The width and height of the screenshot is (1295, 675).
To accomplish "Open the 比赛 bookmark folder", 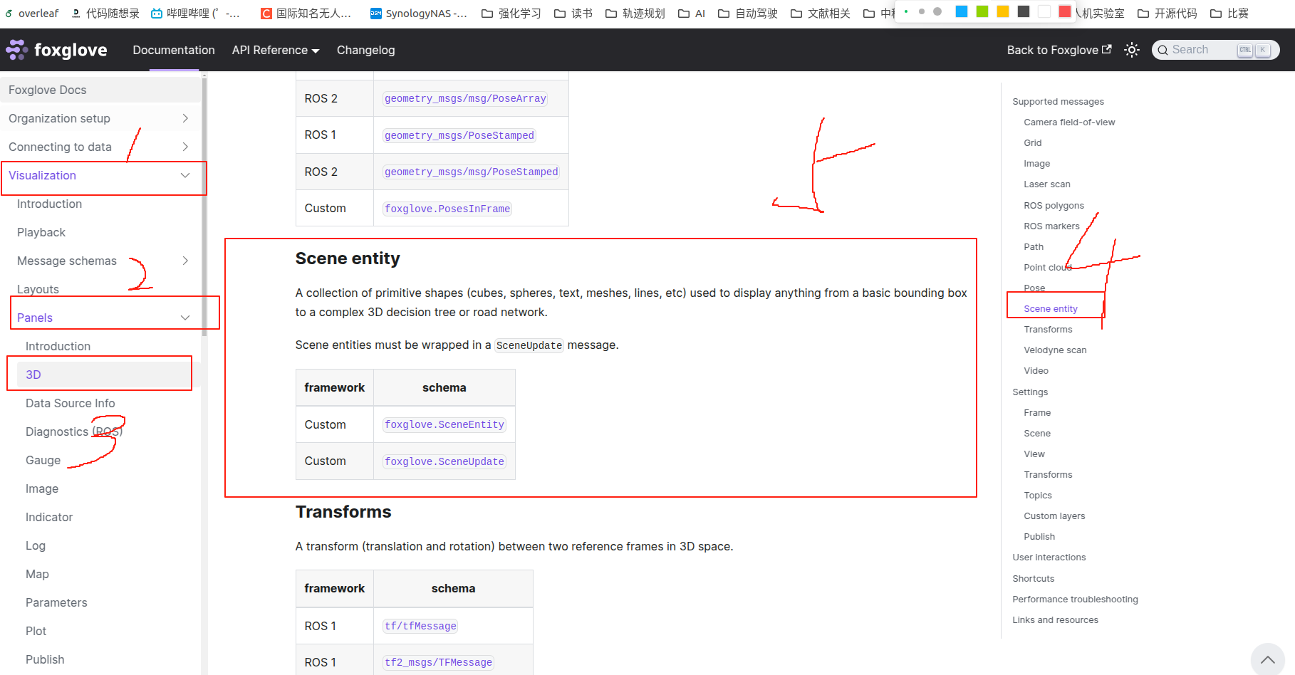I will 1229,14.
